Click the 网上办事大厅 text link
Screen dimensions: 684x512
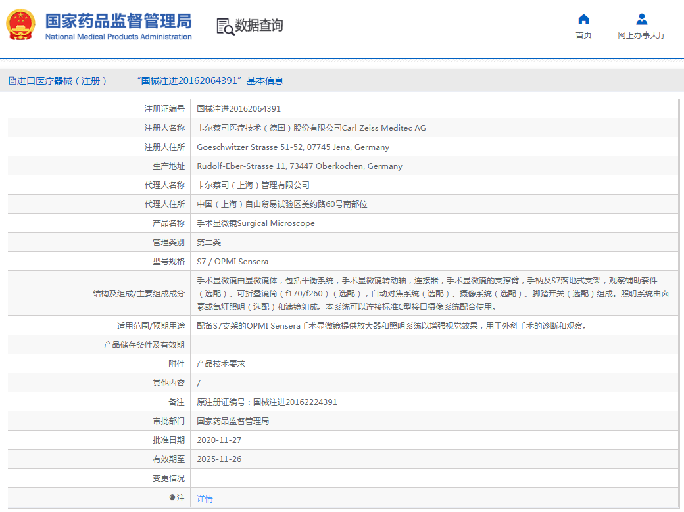click(642, 35)
